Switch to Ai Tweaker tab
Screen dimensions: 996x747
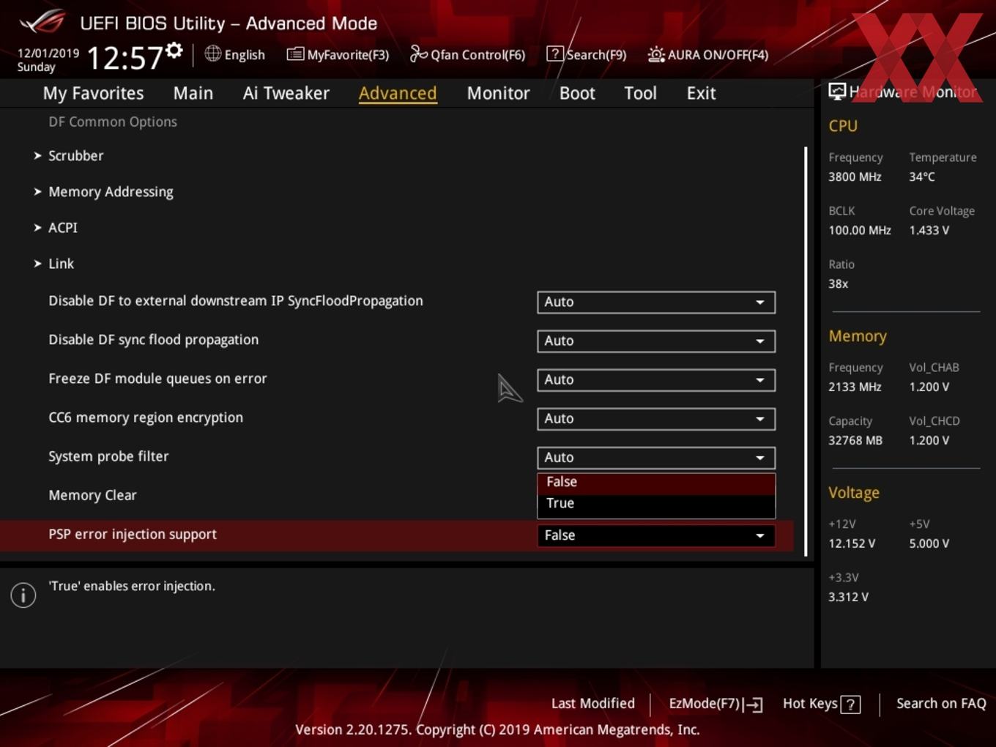pyautogui.click(x=286, y=93)
